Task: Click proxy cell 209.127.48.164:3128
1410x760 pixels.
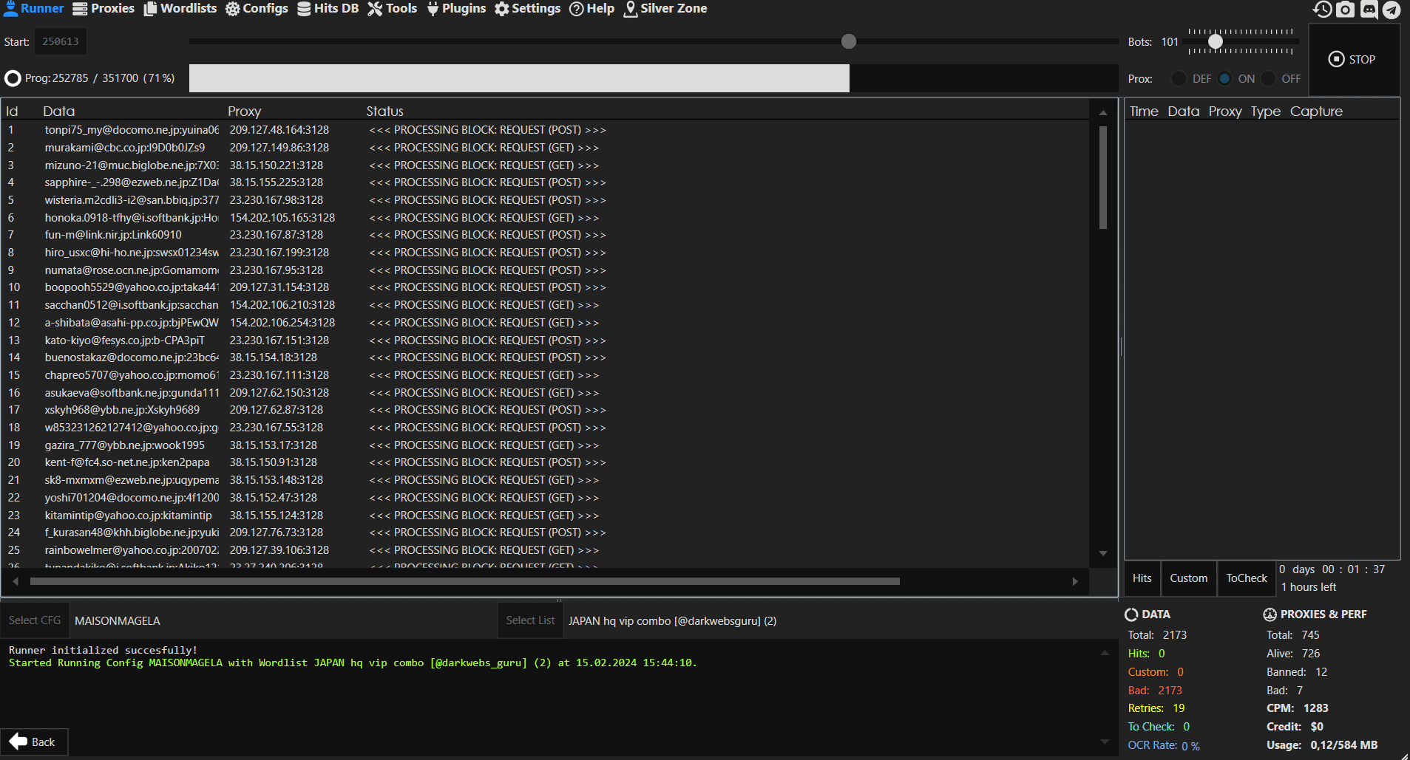Action: pyautogui.click(x=279, y=130)
